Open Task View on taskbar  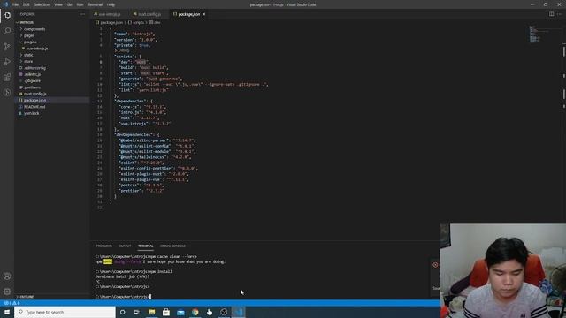pos(137,312)
